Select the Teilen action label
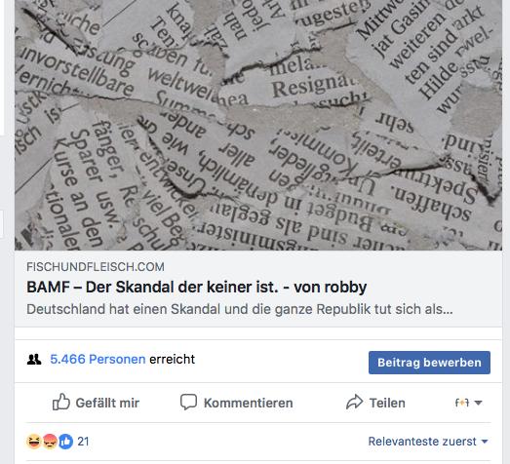The width and height of the screenshot is (510, 464). tap(387, 403)
